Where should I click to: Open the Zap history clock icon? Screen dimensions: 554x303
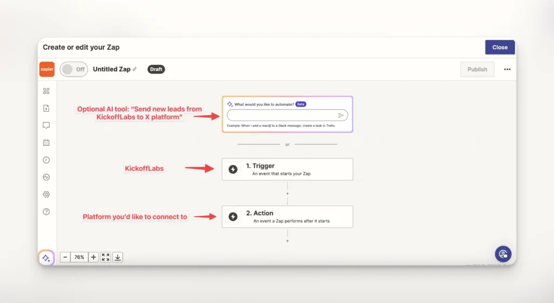47,160
